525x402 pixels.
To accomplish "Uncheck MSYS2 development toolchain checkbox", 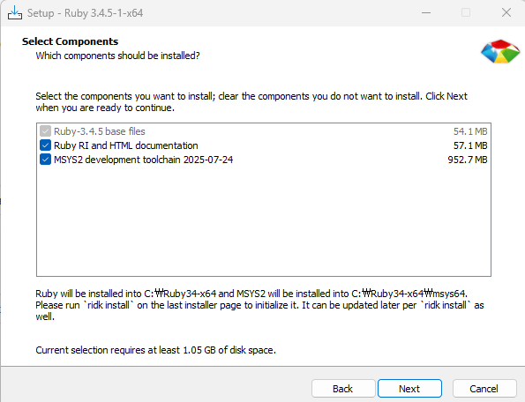I will click(x=45, y=160).
